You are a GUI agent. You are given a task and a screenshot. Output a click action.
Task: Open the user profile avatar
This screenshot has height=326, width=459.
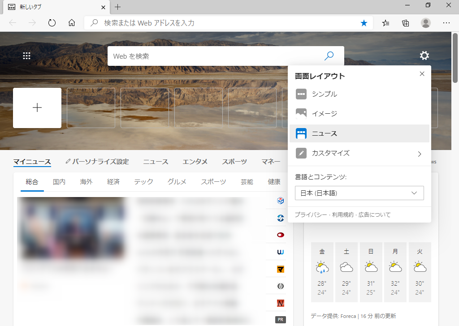pyautogui.click(x=426, y=23)
